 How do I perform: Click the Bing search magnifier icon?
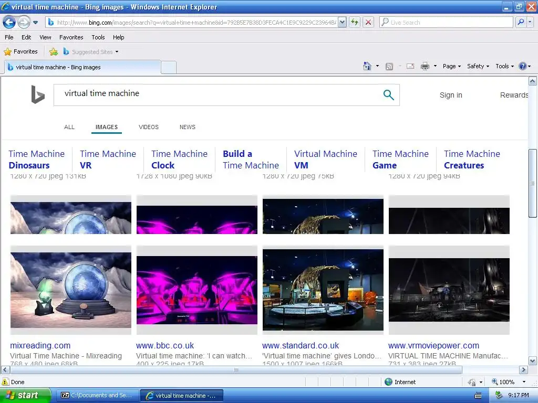tap(388, 95)
